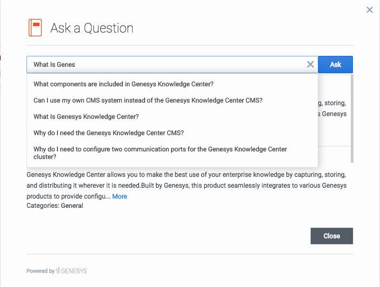Click the dark Close button

tap(331, 236)
